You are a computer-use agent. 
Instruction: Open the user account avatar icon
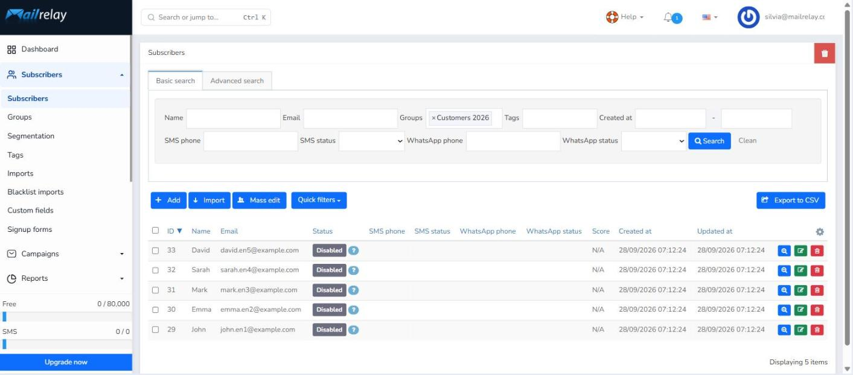point(749,18)
